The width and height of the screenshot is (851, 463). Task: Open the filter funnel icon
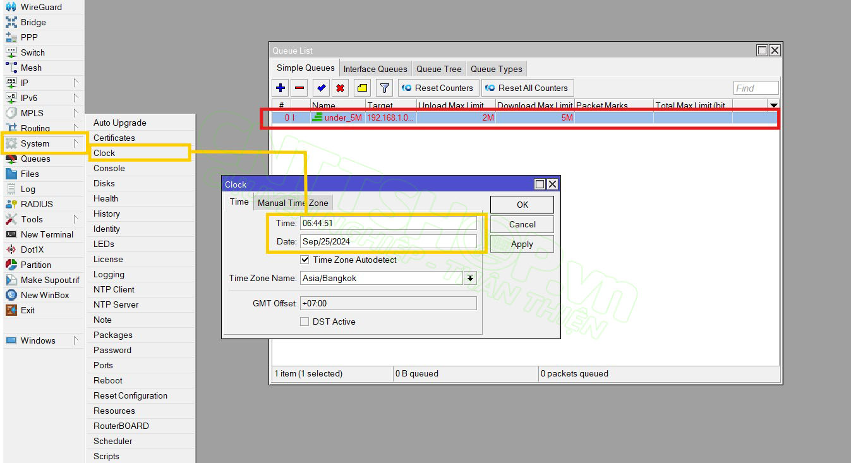(x=384, y=88)
